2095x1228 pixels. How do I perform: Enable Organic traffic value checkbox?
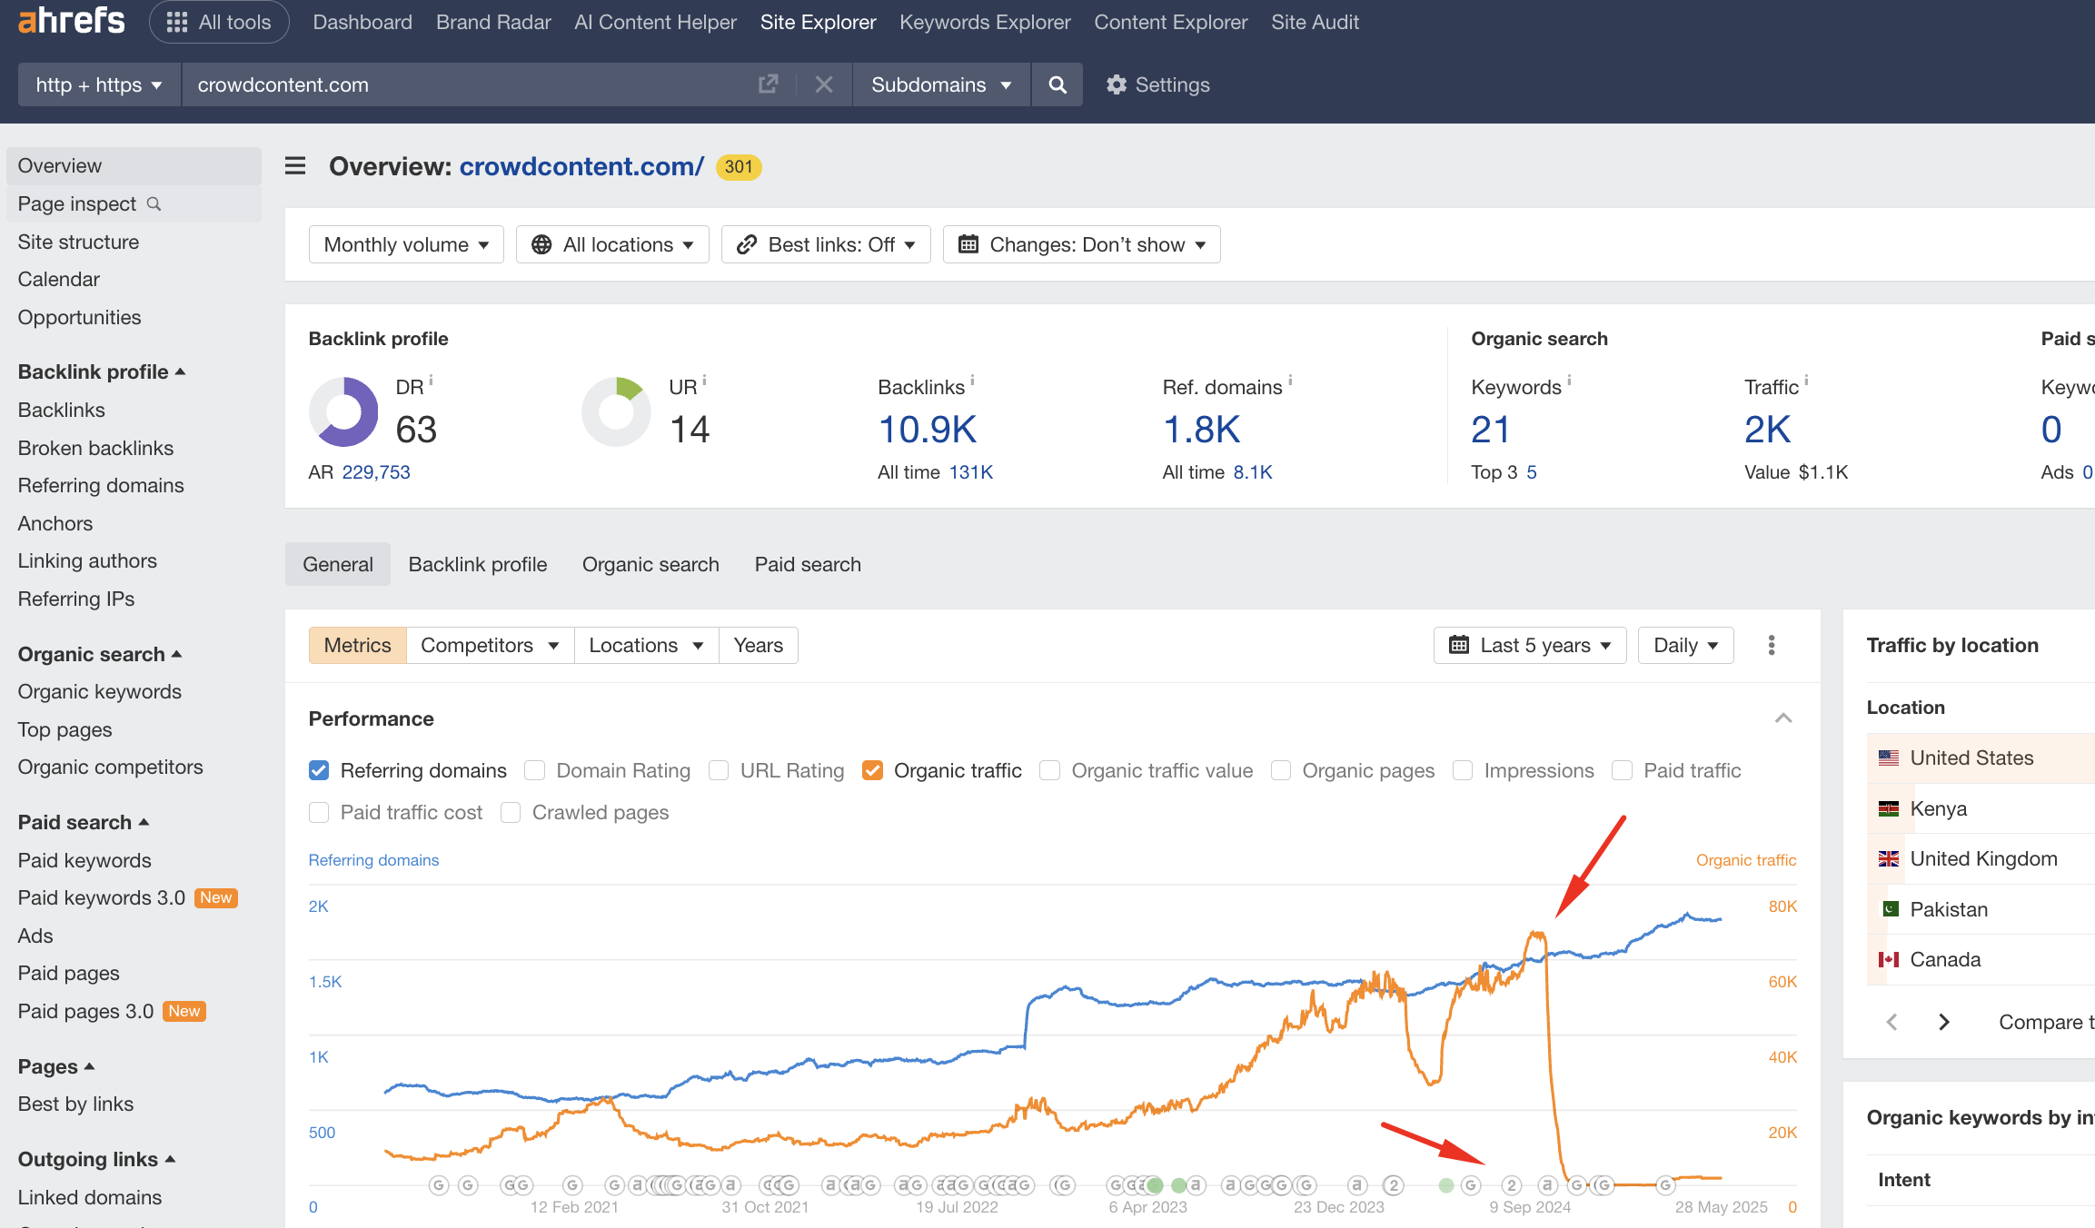coord(1049,770)
